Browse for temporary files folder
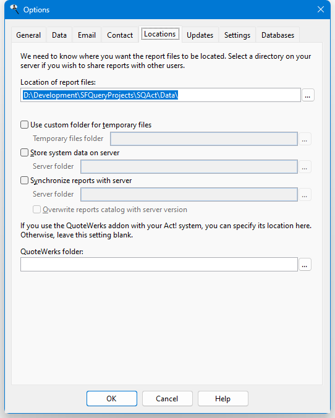Image resolution: width=335 pixels, height=418 pixels. [305, 139]
